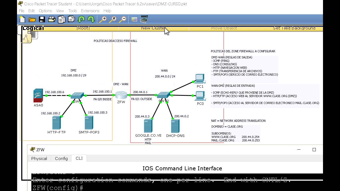
Task: Open the Help menu
Action: (107, 11)
